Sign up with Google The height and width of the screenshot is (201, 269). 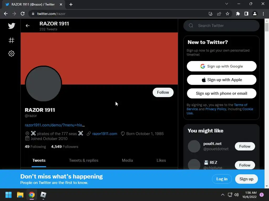[x=221, y=66]
